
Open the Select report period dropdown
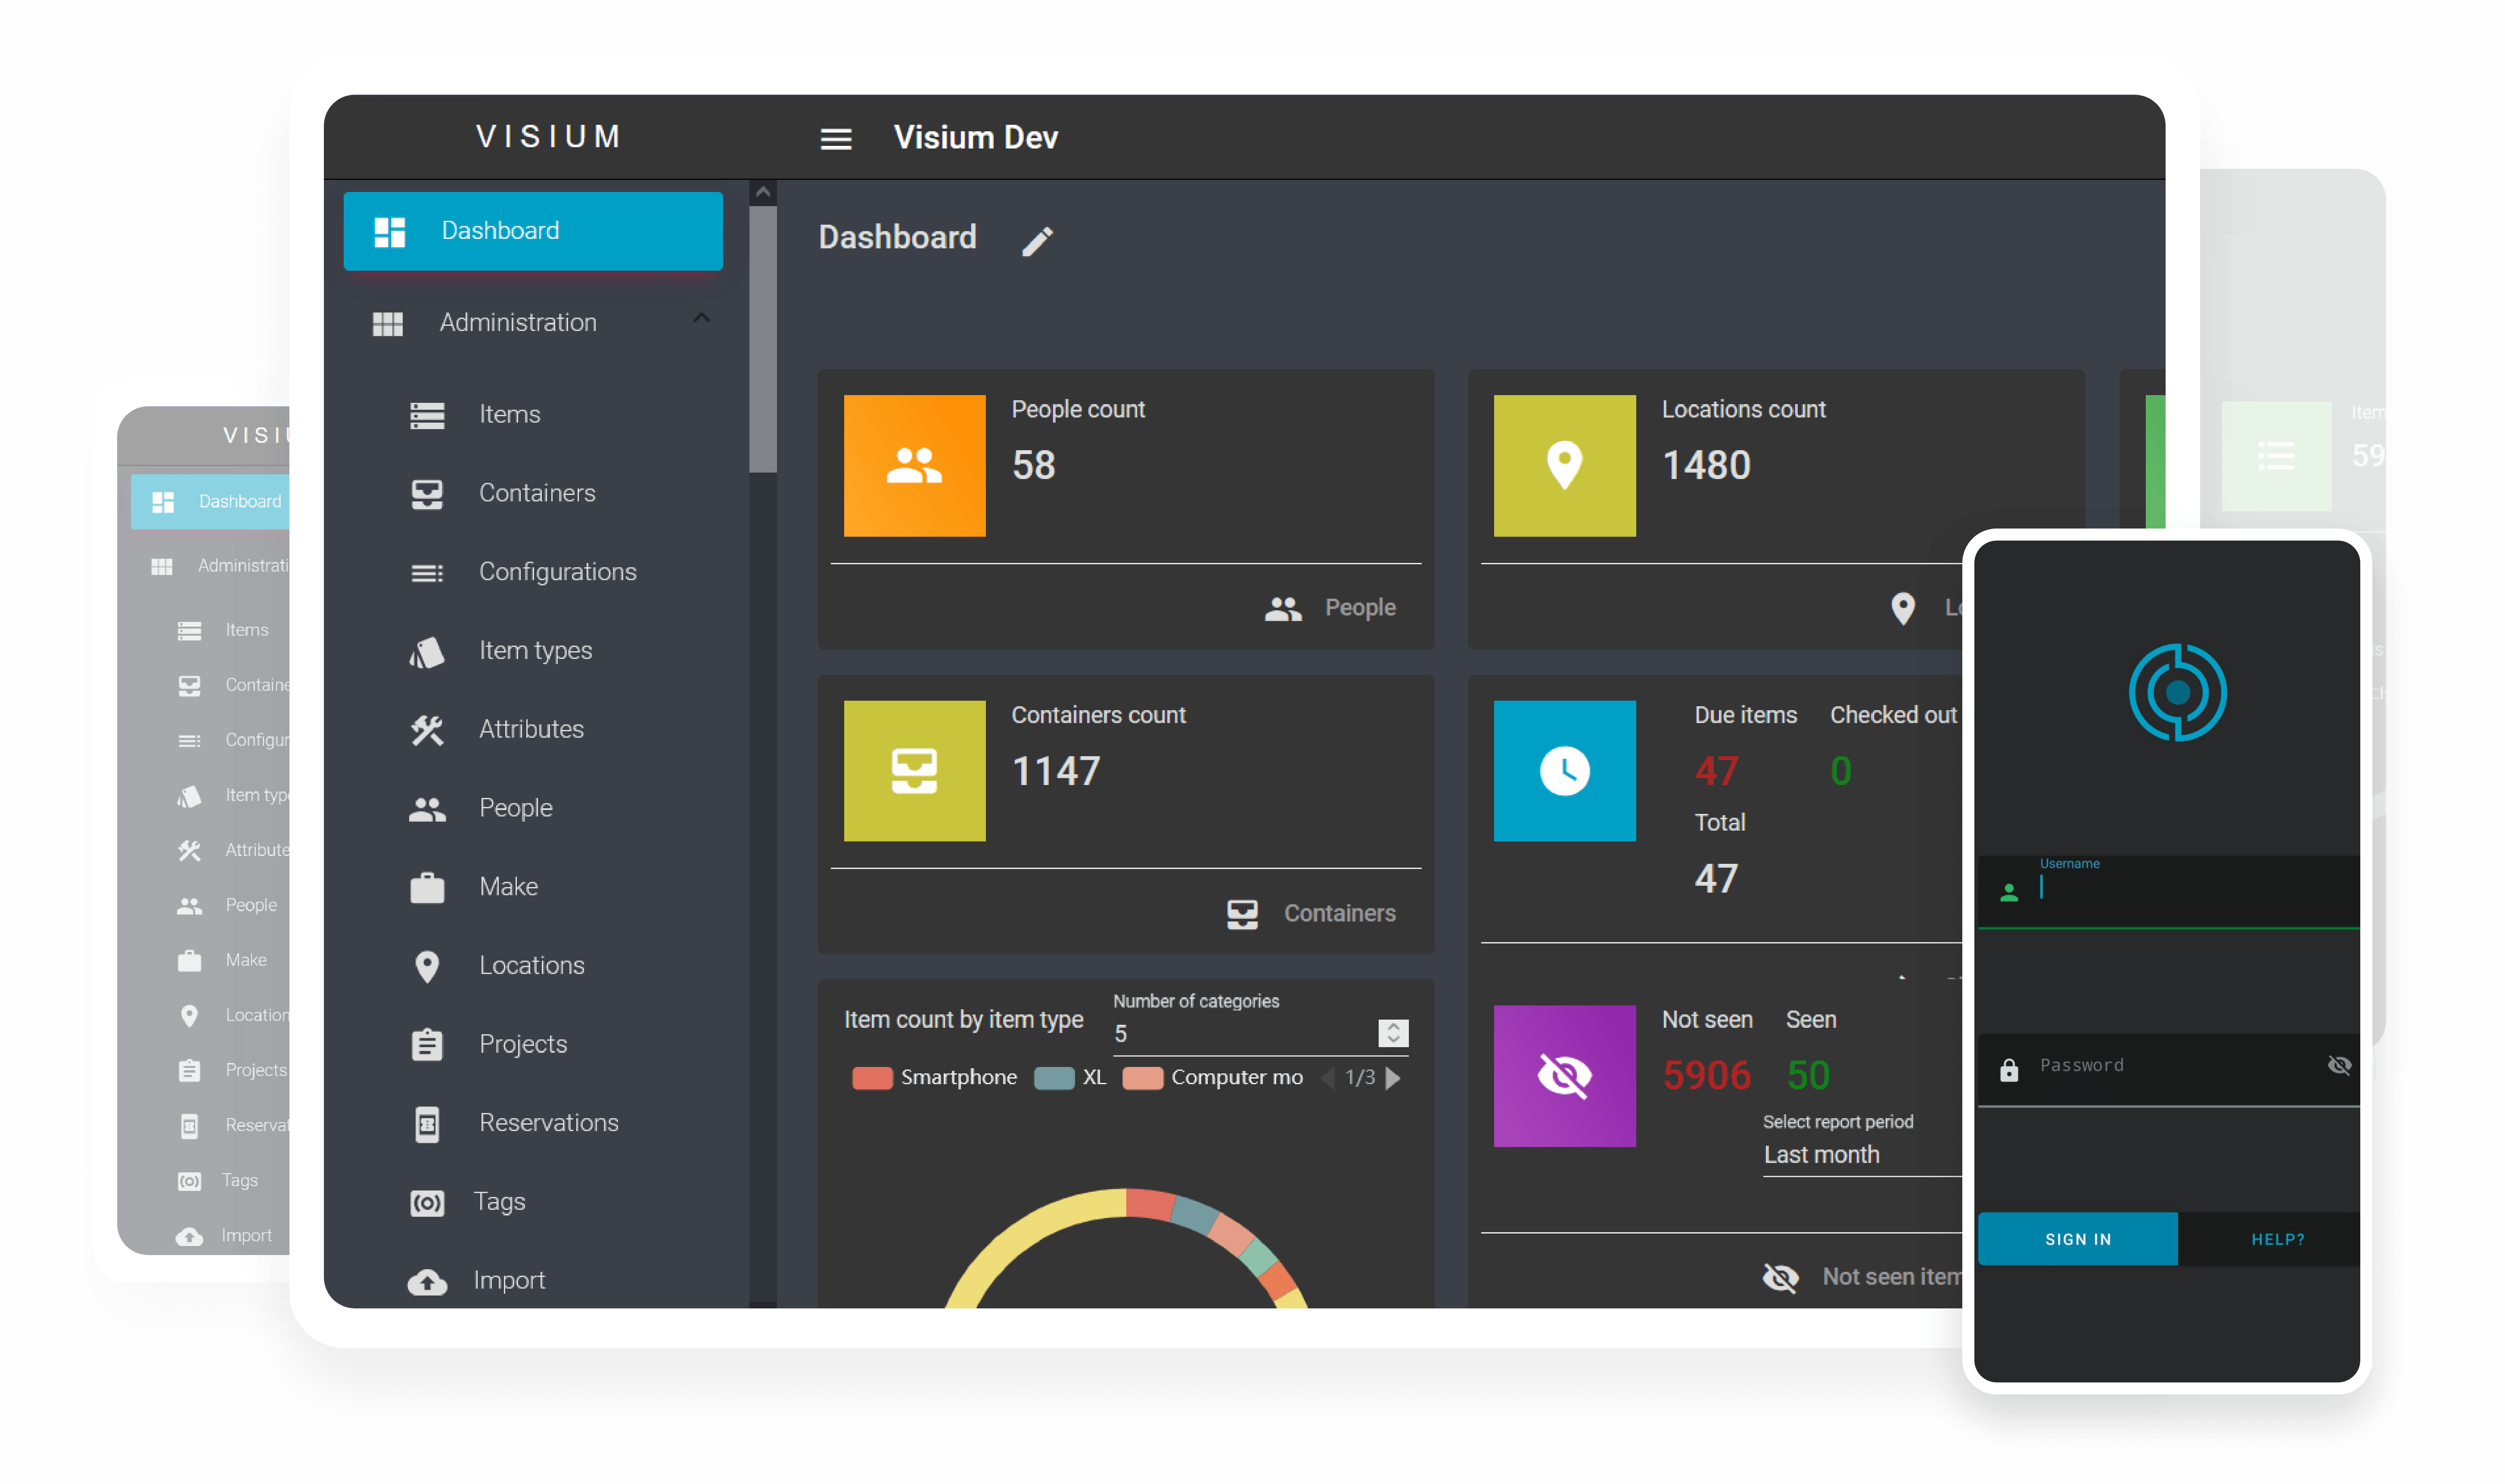pos(1863,1155)
